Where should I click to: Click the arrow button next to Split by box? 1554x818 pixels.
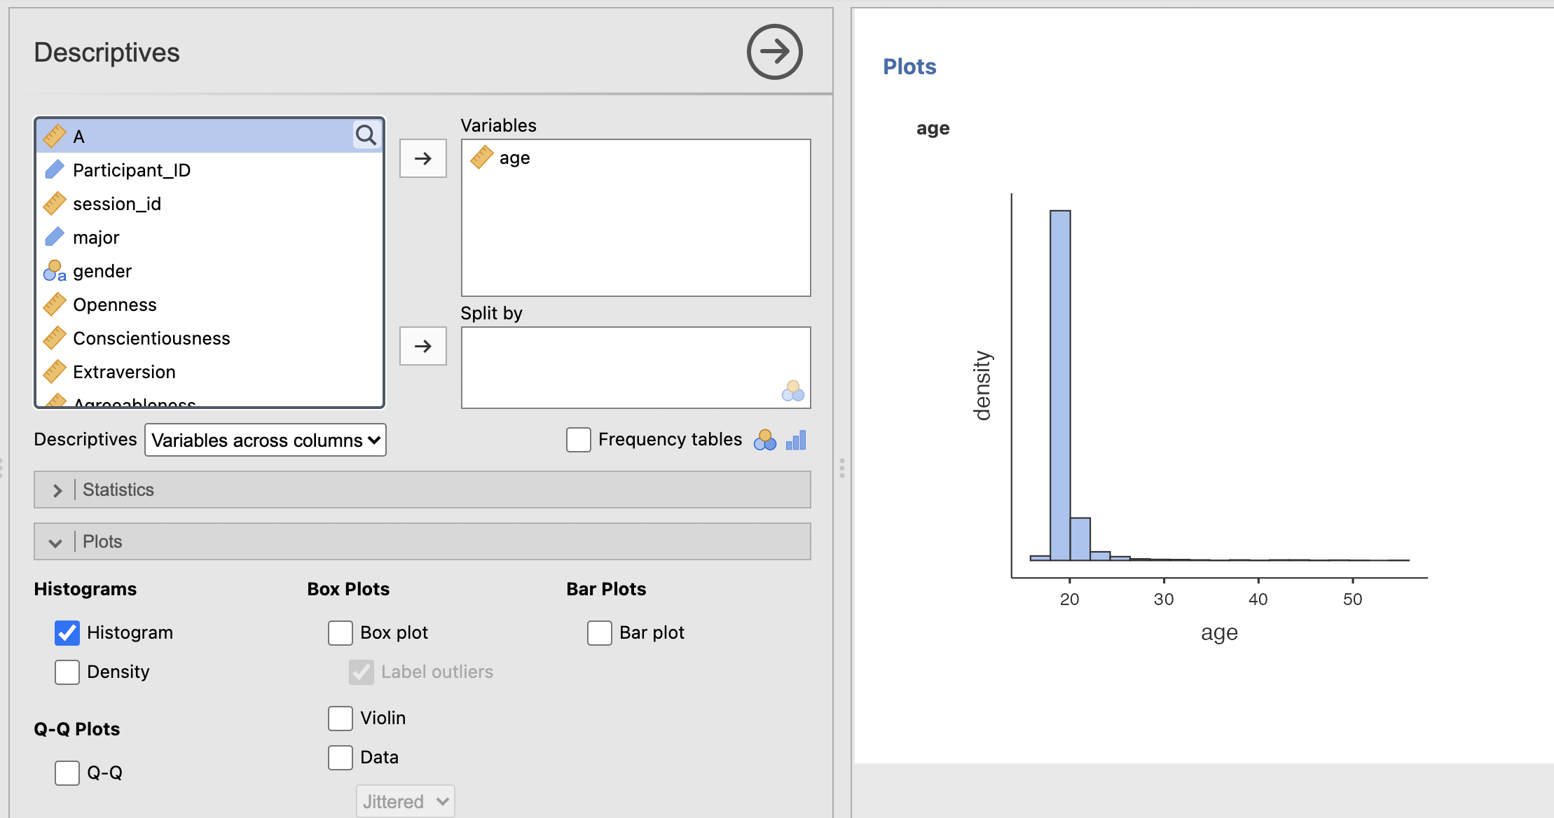[423, 346]
